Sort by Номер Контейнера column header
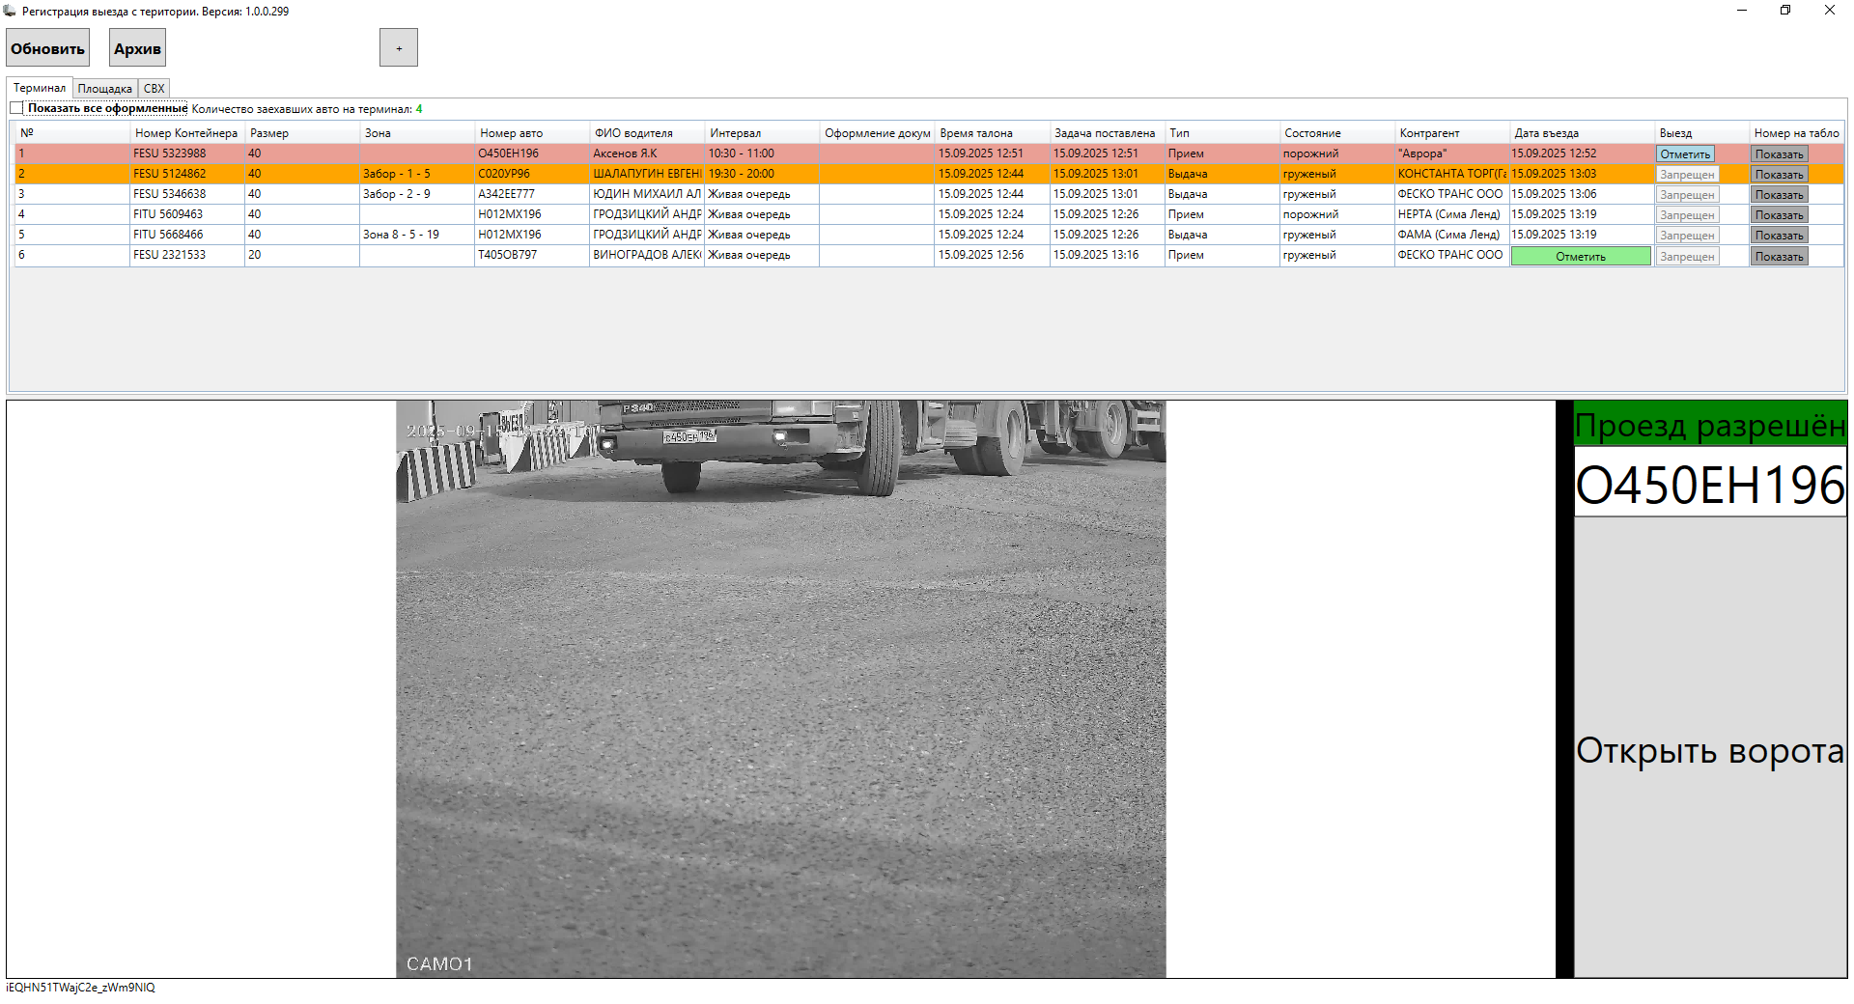The width and height of the screenshot is (1854, 1004). pos(185,133)
